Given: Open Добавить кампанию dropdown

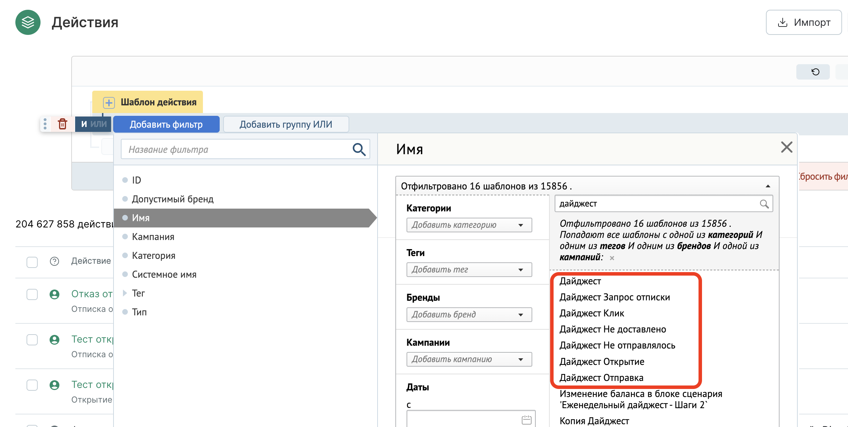Looking at the screenshot, I should pyautogui.click(x=469, y=359).
